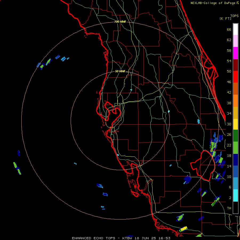Click the legend value "10"
The width and height of the screenshot is (240, 240).
click(229, 177)
